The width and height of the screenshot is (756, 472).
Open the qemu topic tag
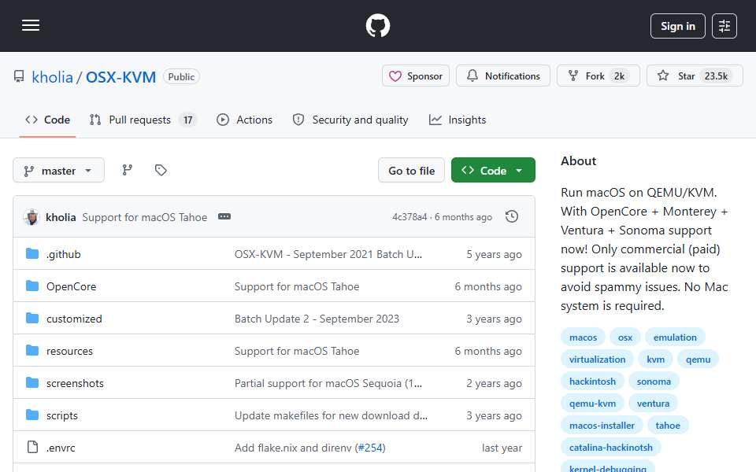pyautogui.click(x=698, y=360)
